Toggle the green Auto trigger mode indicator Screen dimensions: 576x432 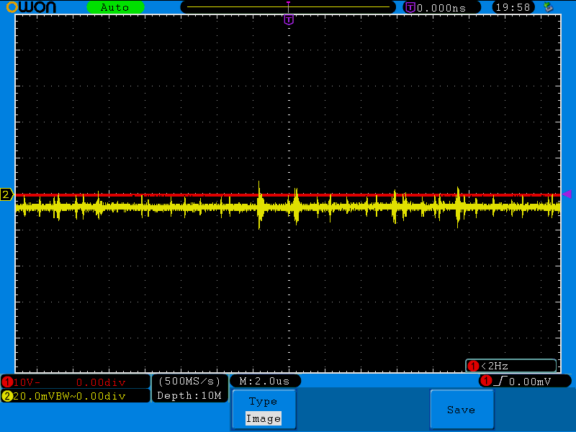tap(115, 7)
